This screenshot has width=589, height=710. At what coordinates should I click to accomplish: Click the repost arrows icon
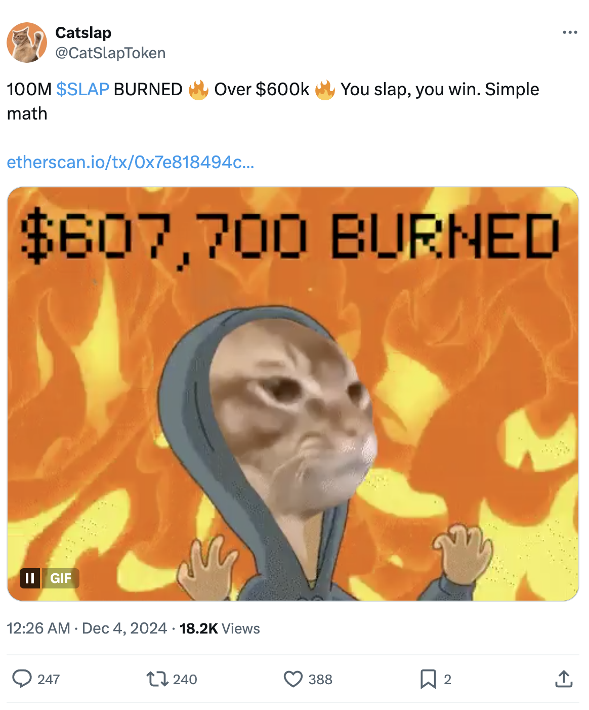tap(157, 679)
